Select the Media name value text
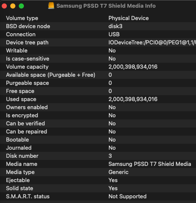Screen dimensions: 196x203 tap(150, 164)
